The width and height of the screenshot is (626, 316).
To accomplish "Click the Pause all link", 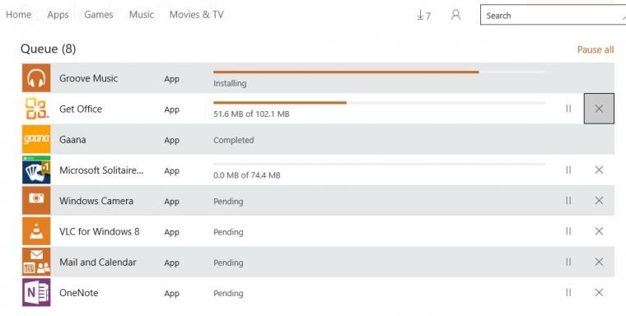I will point(596,49).
